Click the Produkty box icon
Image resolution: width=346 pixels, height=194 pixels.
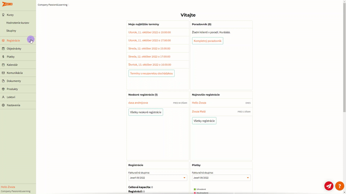click(x=3, y=89)
